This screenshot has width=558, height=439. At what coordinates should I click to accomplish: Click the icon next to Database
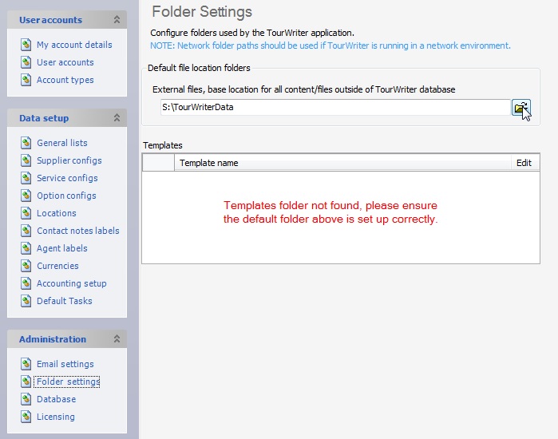[26, 399]
